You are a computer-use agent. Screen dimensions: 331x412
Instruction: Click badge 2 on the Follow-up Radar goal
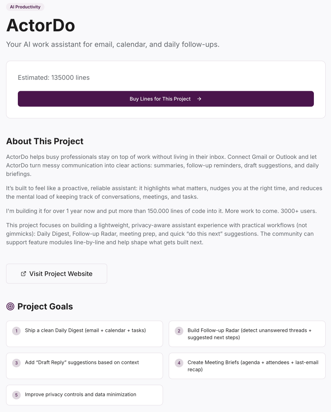(179, 331)
